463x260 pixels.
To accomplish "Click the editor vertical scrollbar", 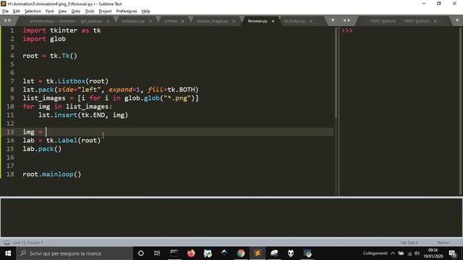I will tap(336, 72).
